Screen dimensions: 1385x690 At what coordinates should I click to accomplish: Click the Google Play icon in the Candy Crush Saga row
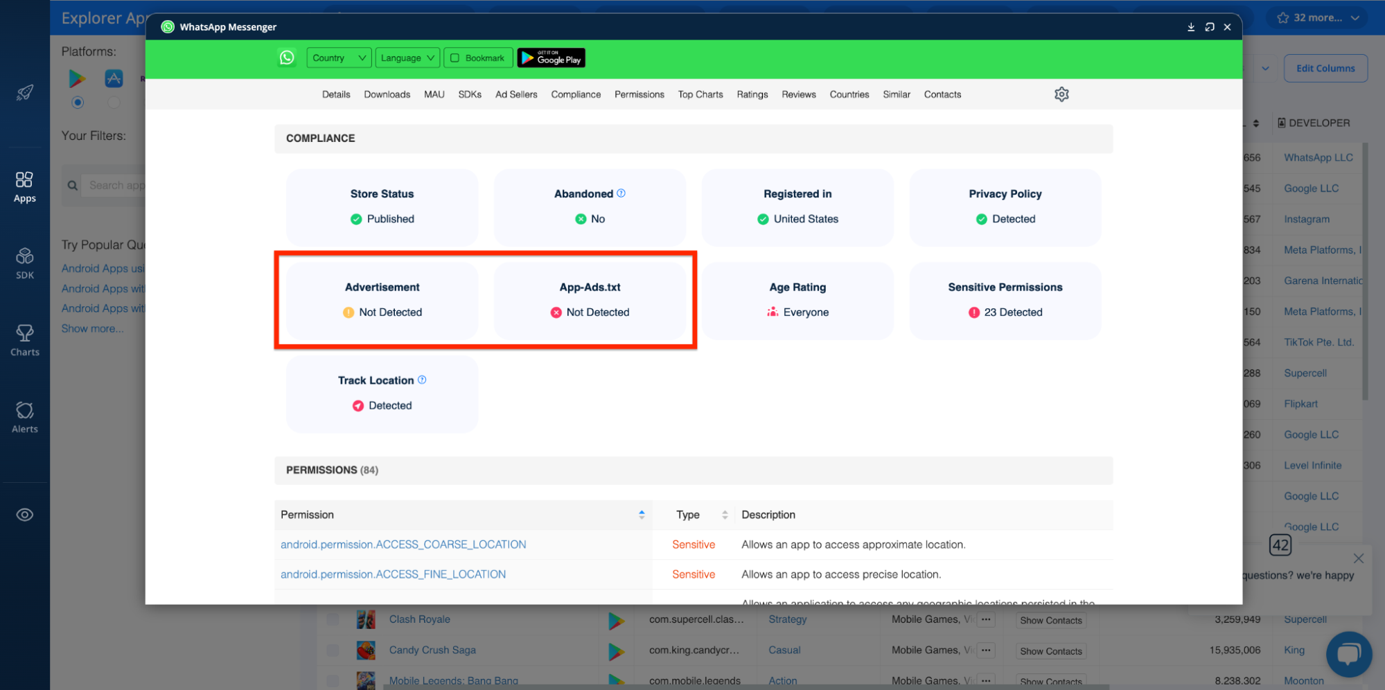pyautogui.click(x=615, y=651)
